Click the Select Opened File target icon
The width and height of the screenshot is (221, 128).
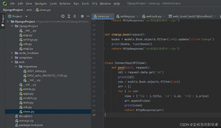pos(63,16)
